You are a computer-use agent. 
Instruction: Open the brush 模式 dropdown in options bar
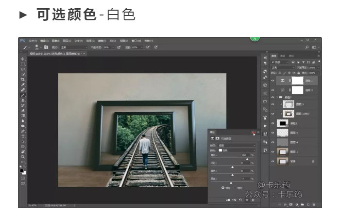click(73, 47)
